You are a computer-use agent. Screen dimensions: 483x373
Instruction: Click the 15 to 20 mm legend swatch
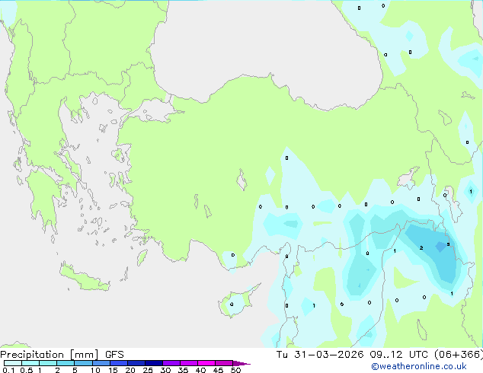[x=119, y=363]
